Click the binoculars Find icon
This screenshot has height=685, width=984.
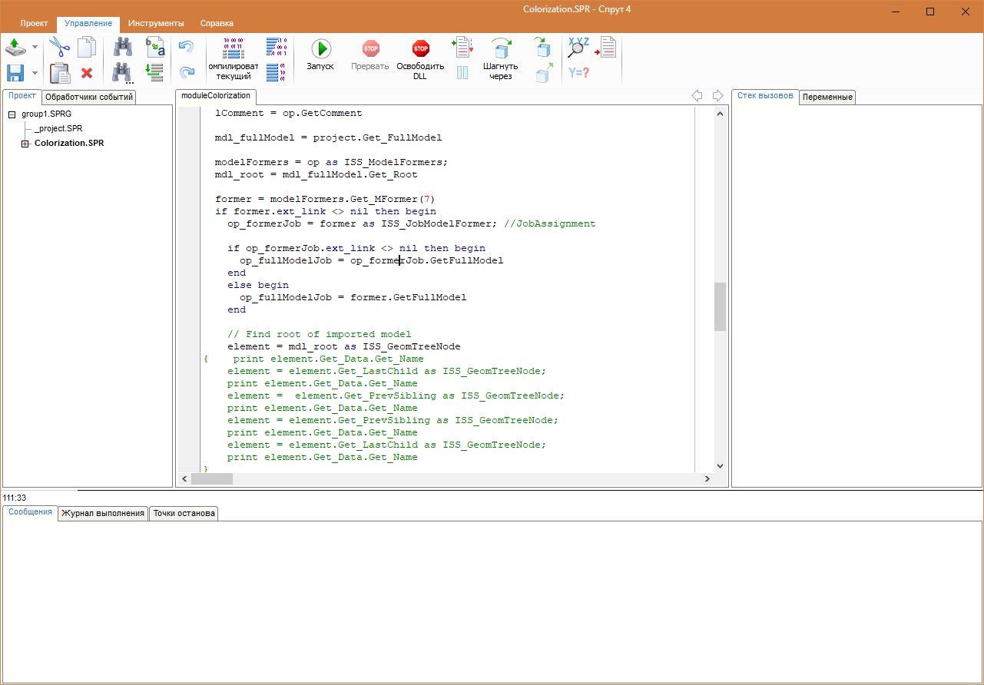point(122,48)
